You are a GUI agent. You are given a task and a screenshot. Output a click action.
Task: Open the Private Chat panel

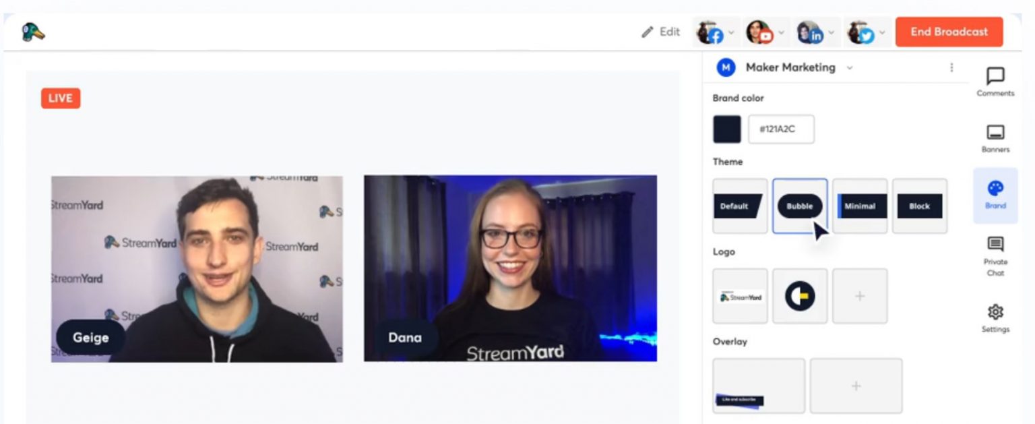995,255
